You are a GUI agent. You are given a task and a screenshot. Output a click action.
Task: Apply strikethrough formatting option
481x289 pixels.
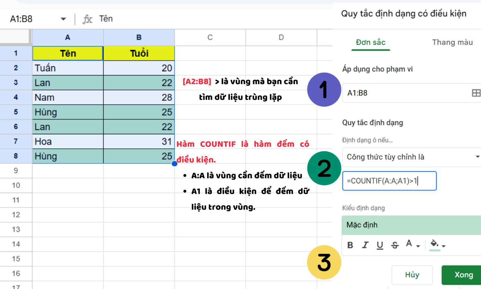[x=395, y=245]
